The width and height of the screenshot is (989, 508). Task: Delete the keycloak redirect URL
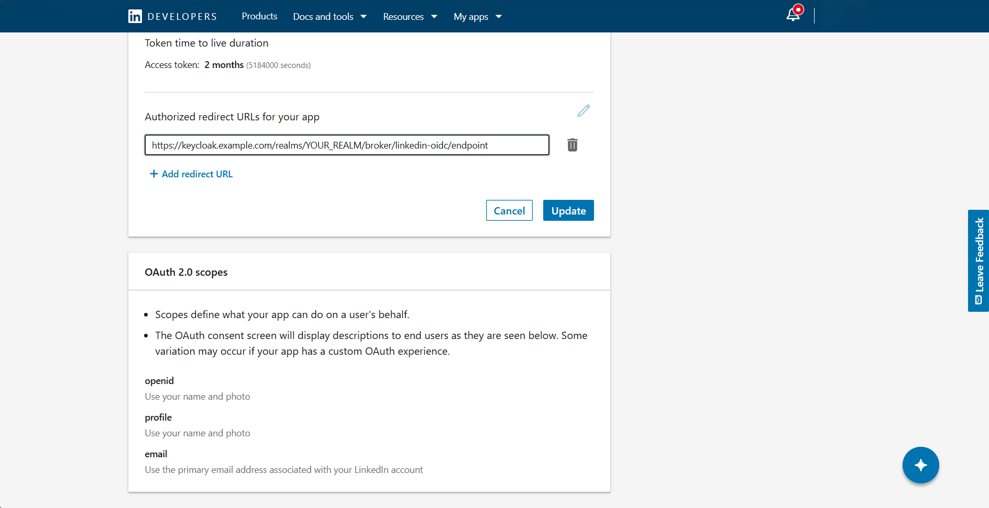point(573,145)
